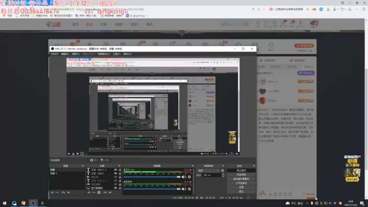Screen dimensions: 368x207
Task: Start Virtual Camera in OBS controls
Action: 241,179
